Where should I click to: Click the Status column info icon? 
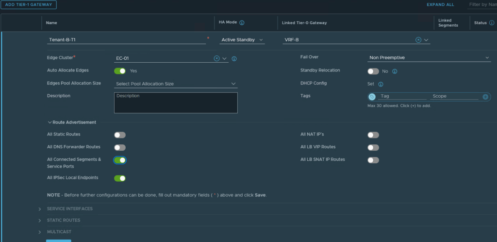click(492, 23)
